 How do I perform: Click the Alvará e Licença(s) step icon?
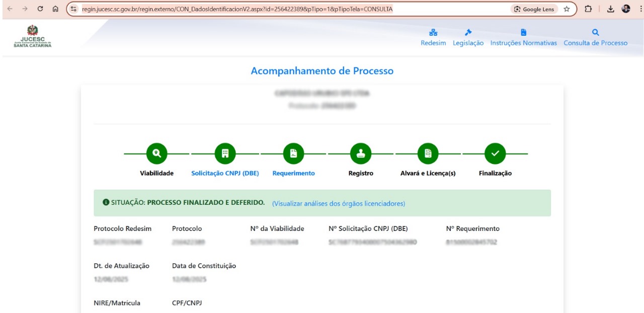[x=428, y=153]
